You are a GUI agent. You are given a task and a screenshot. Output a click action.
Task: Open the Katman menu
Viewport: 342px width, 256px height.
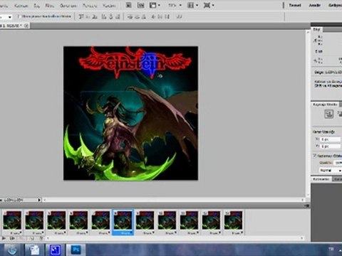pos(21,5)
